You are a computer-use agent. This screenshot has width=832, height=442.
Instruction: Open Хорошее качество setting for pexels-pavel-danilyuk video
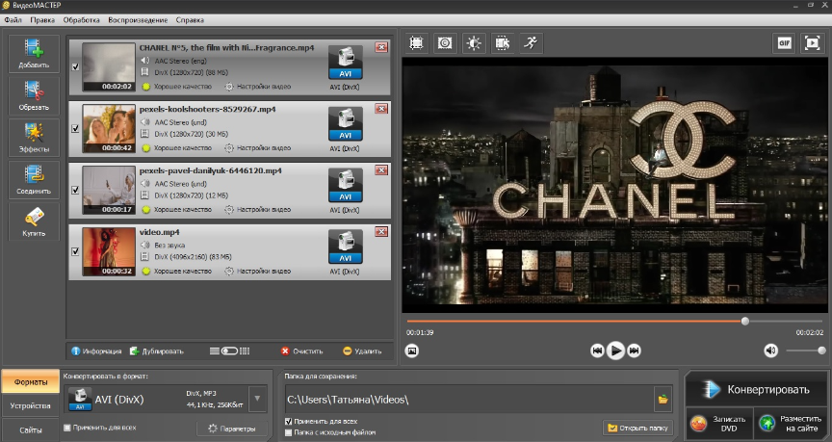pos(177,210)
